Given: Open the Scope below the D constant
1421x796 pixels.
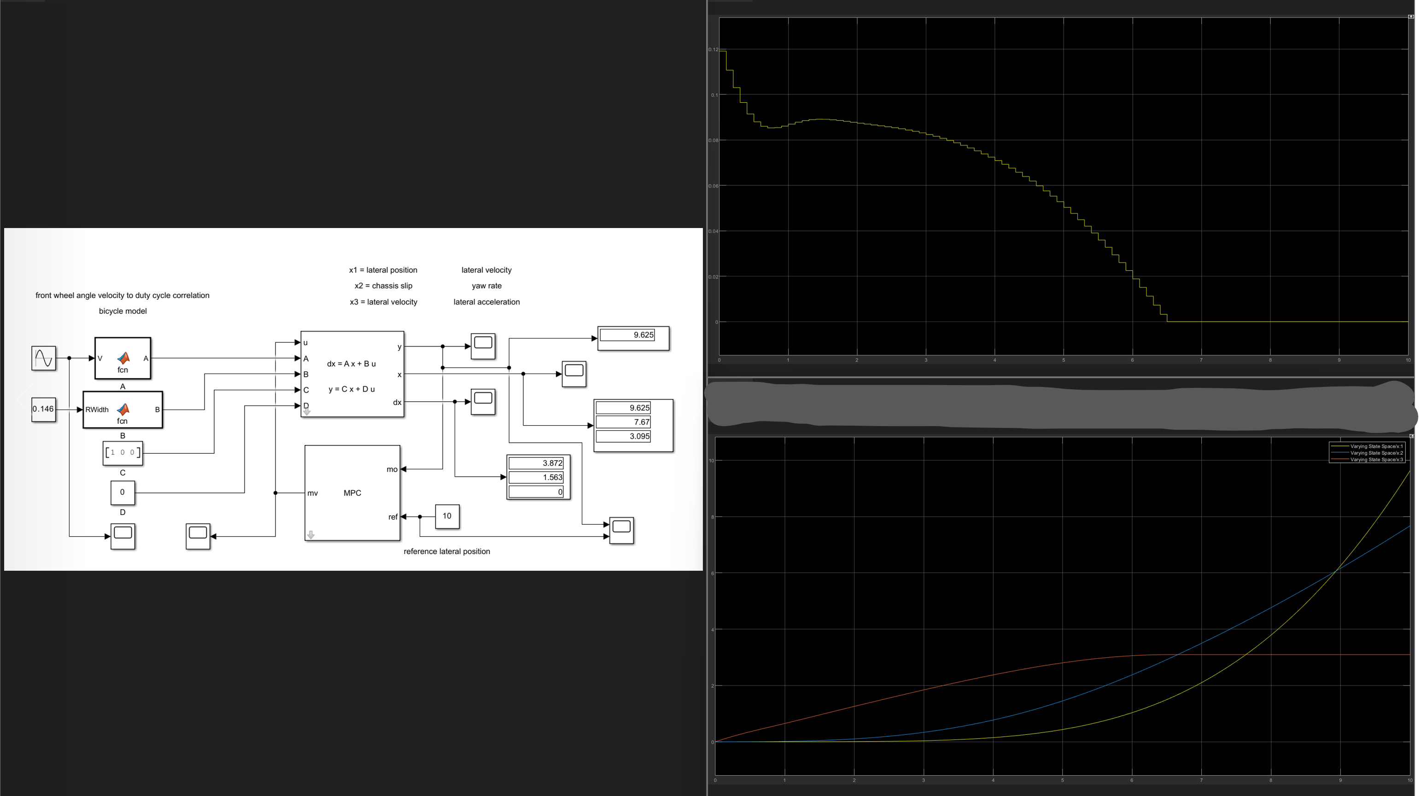Looking at the screenshot, I should point(123,536).
